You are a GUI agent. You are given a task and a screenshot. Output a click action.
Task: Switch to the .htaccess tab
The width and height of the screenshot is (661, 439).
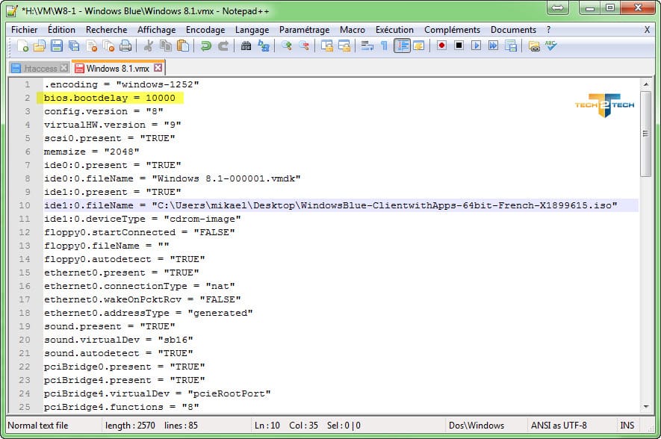pos(39,69)
